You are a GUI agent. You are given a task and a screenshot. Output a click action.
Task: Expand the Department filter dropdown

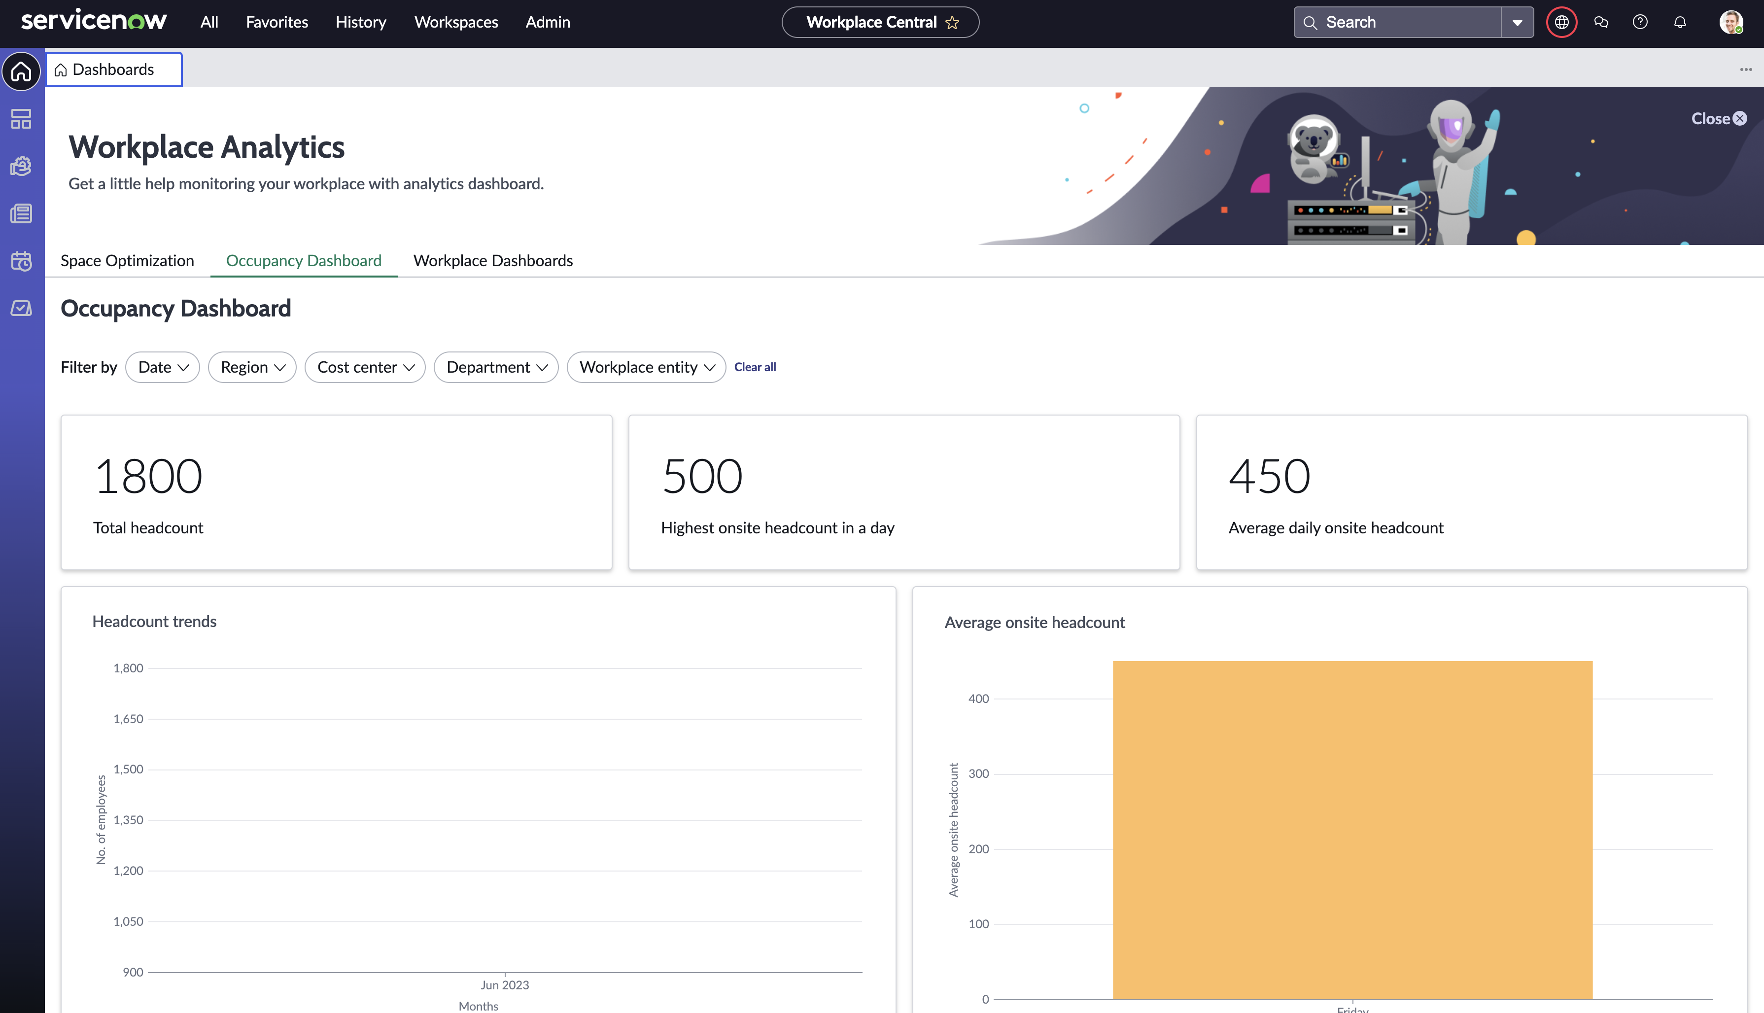[496, 367]
